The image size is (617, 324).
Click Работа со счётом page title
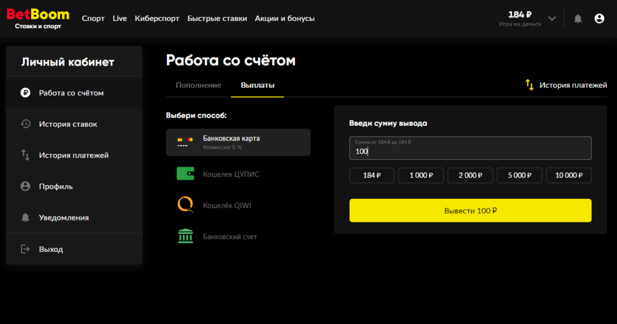click(x=231, y=61)
